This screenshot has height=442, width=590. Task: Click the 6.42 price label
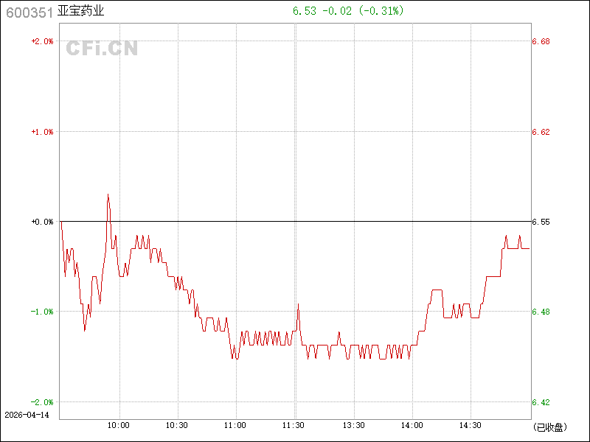click(x=541, y=402)
